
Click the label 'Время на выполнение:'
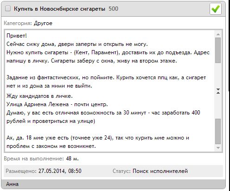[34, 159]
